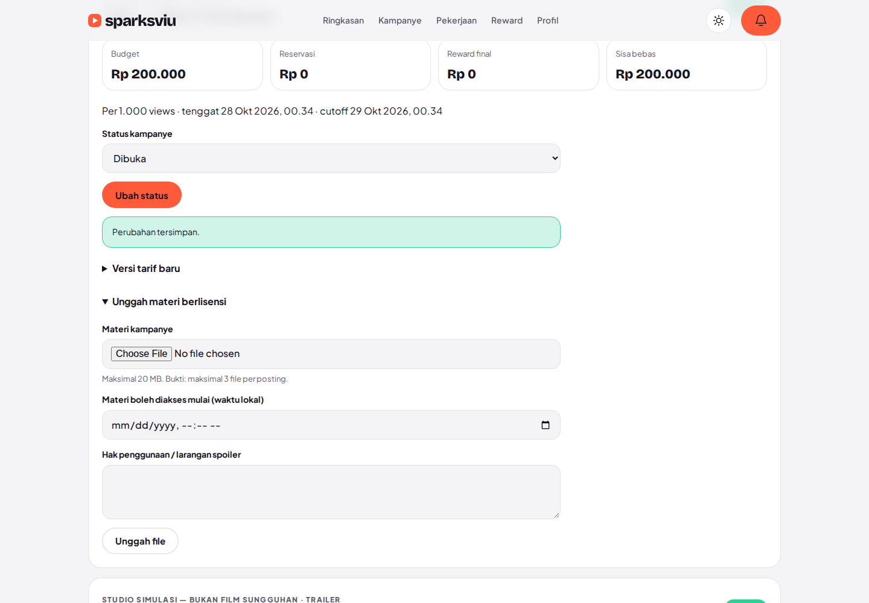Open the calendar picker icon in date field
Image resolution: width=869 pixels, height=603 pixels.
tap(546, 425)
